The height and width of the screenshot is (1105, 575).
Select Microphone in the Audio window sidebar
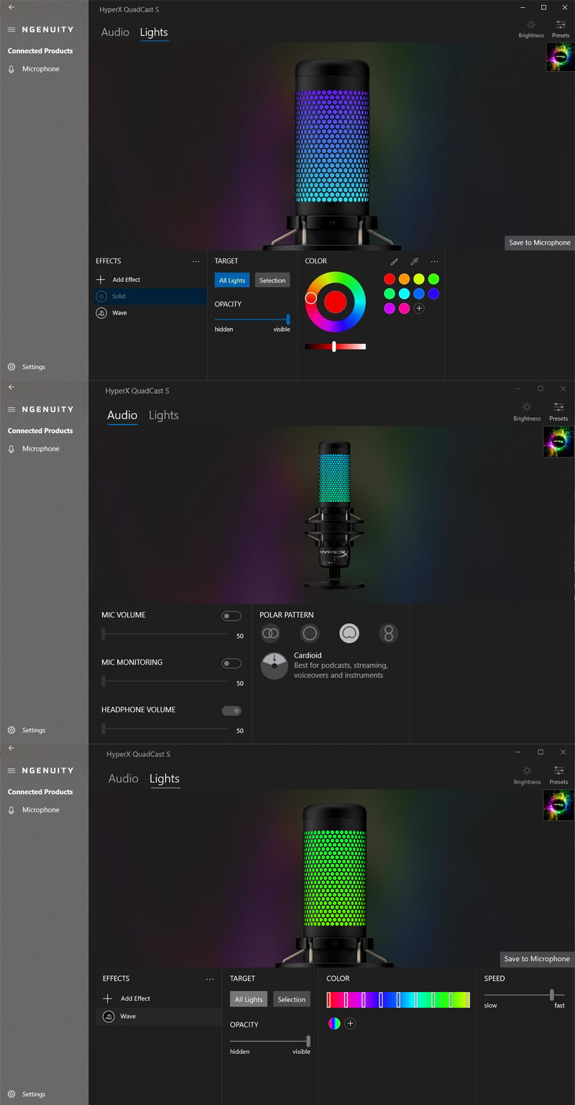[34, 449]
